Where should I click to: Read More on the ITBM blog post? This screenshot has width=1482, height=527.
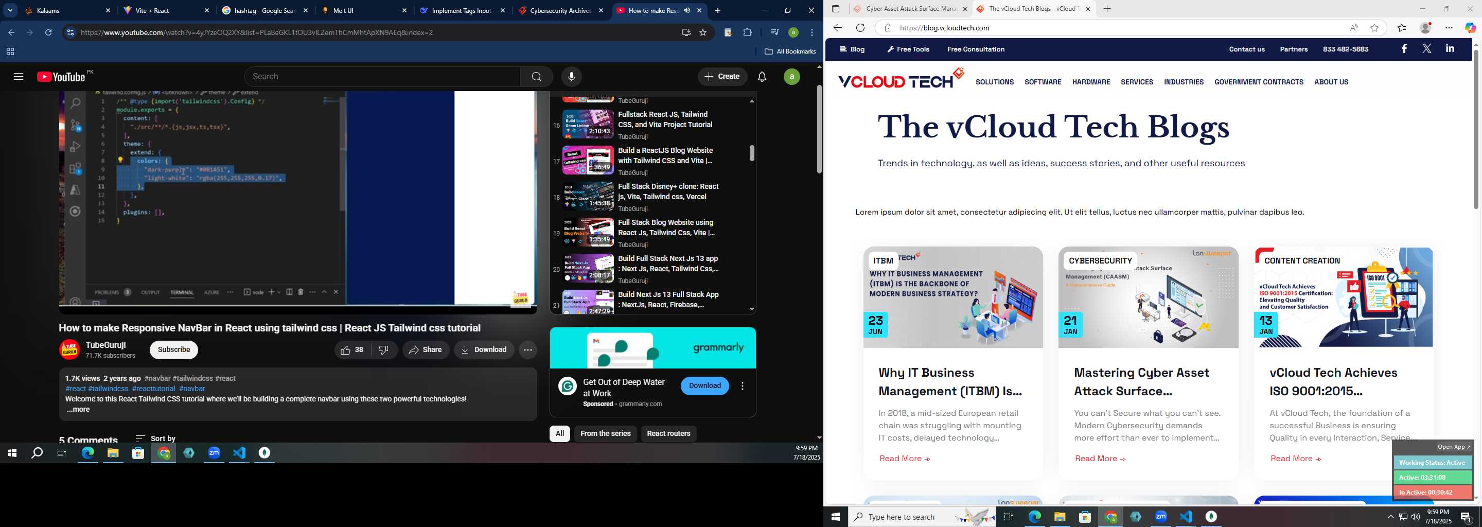click(905, 459)
